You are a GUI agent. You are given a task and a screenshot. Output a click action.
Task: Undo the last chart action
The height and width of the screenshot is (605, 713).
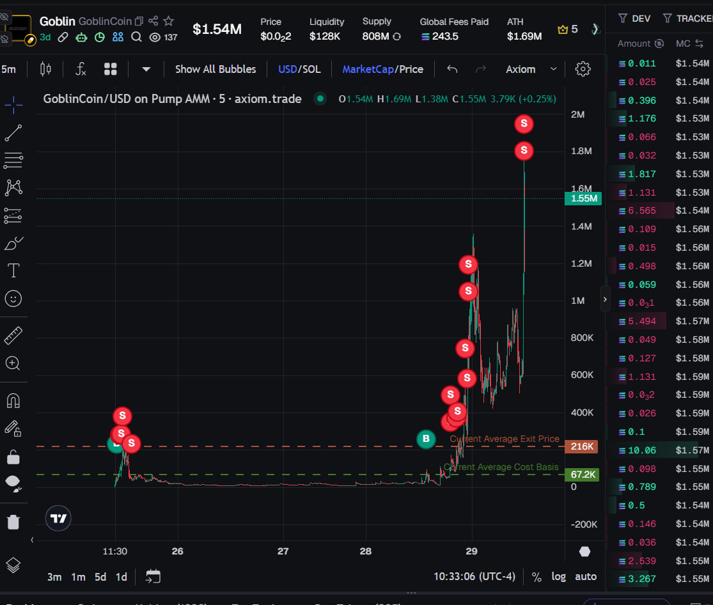point(452,69)
